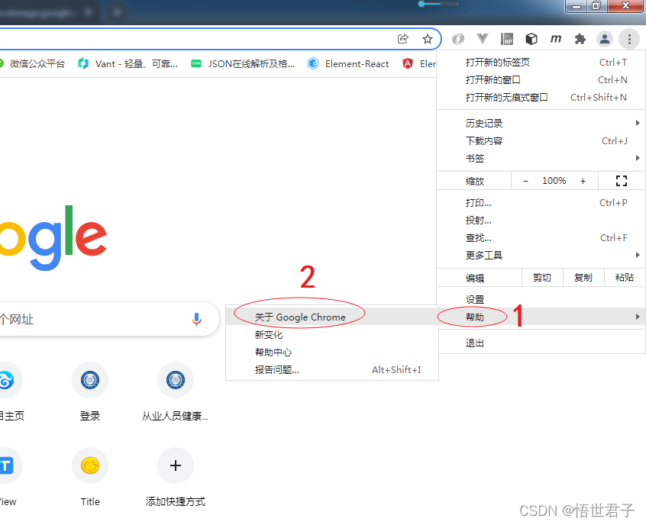The image size is (646, 525).
Task: Open 下载内容 from the menu
Action: (541, 141)
